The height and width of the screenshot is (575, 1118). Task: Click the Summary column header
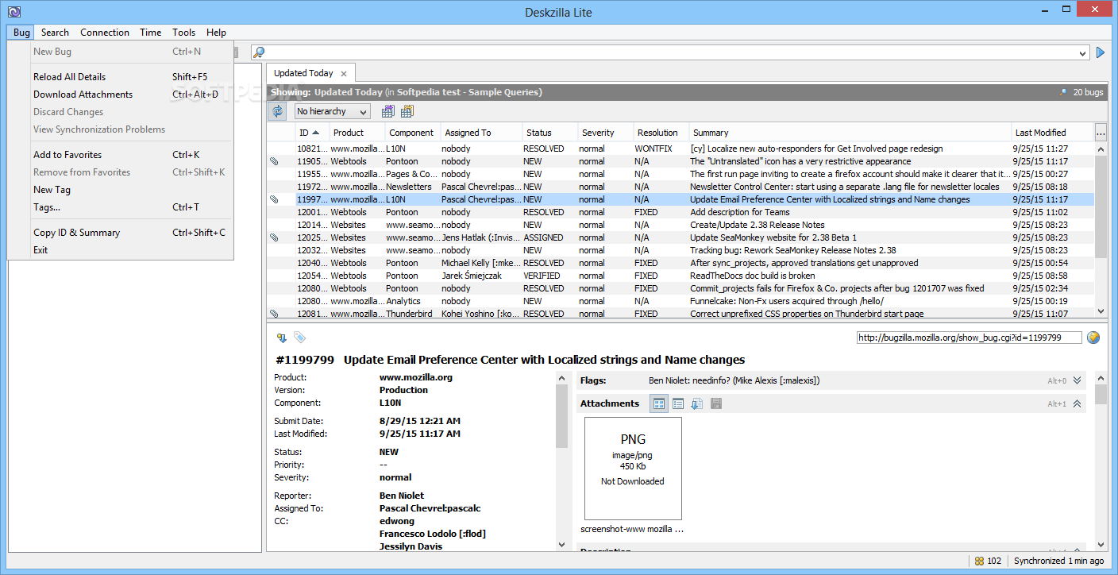point(851,133)
